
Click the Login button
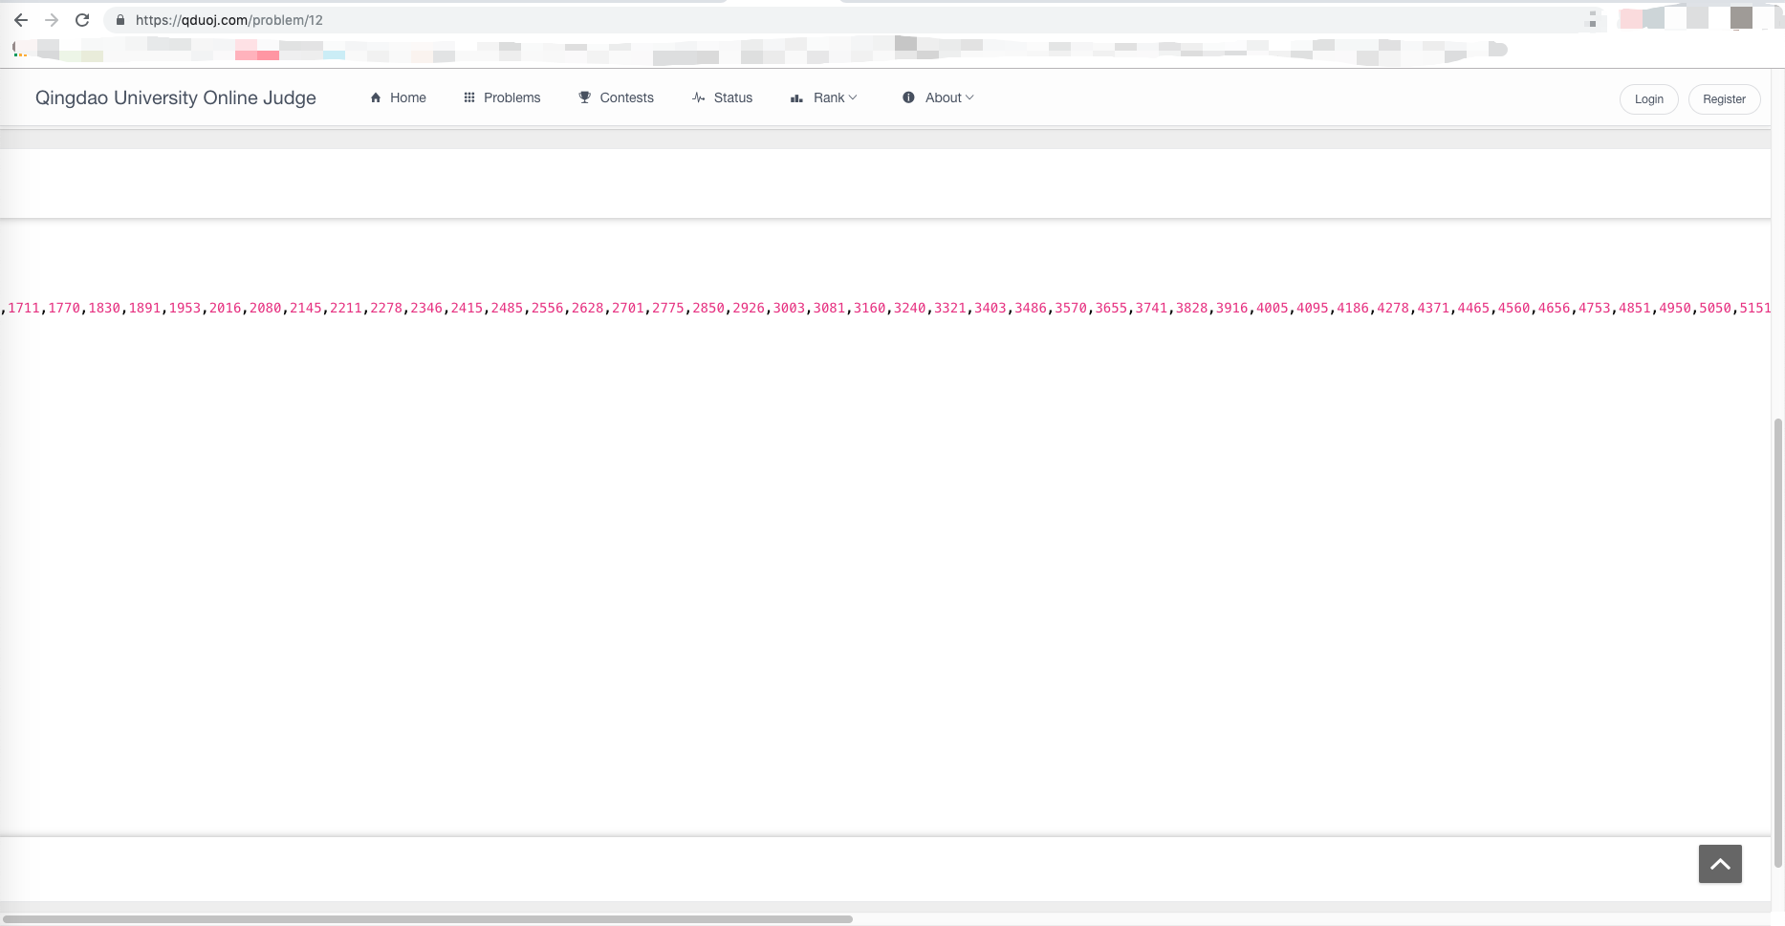(x=1648, y=98)
